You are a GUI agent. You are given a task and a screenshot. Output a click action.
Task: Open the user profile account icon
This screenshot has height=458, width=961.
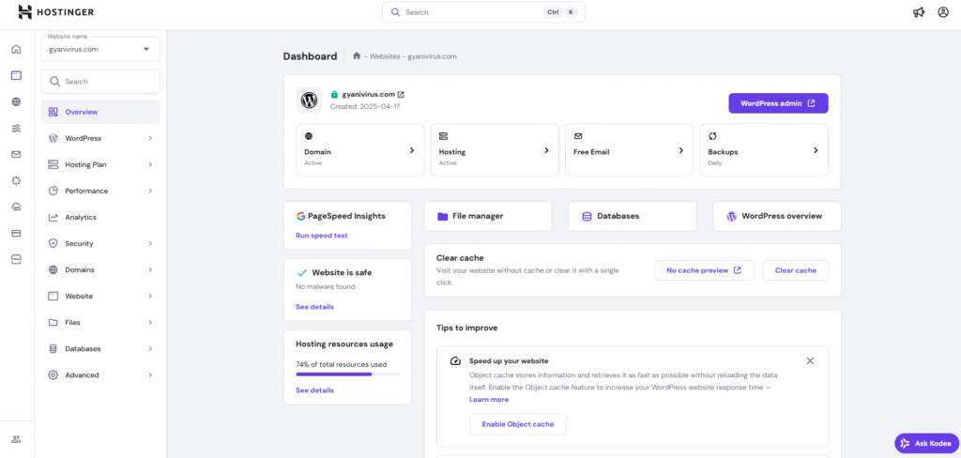coord(943,12)
